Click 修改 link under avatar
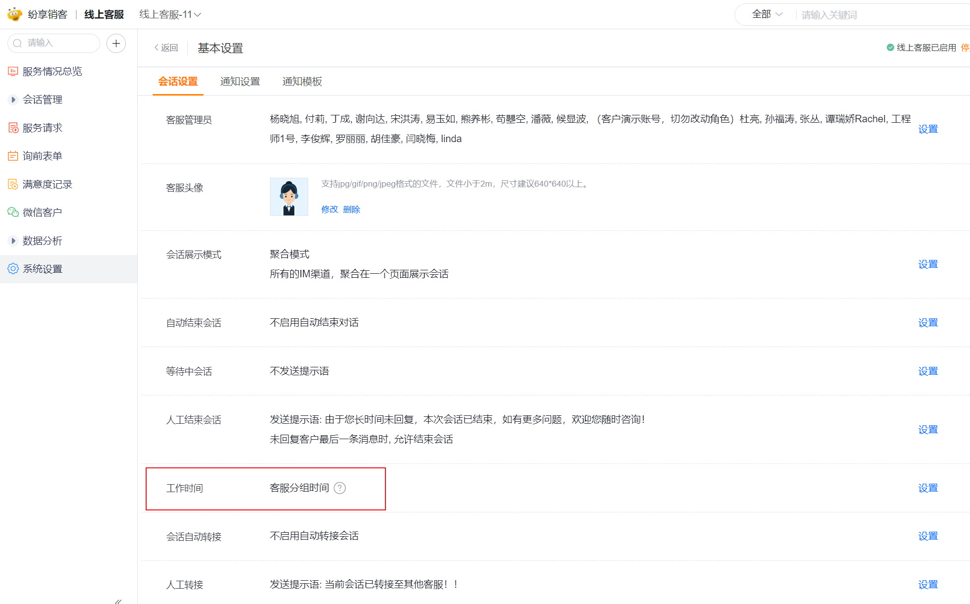 click(x=329, y=209)
